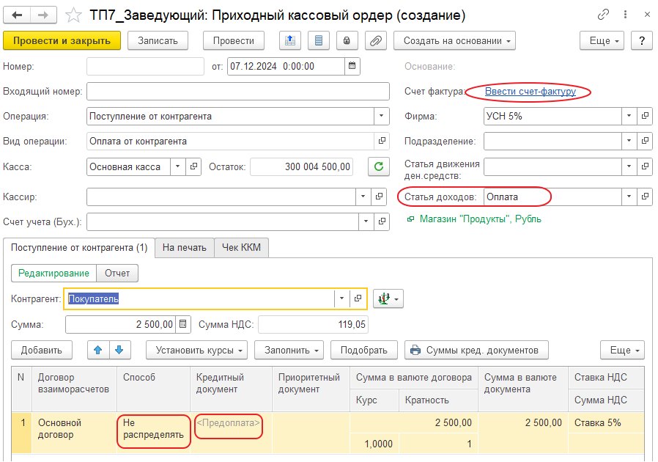This screenshot has height=462, width=658.
Task: Click the Провести и закрыть button
Action: pyautogui.click(x=62, y=41)
